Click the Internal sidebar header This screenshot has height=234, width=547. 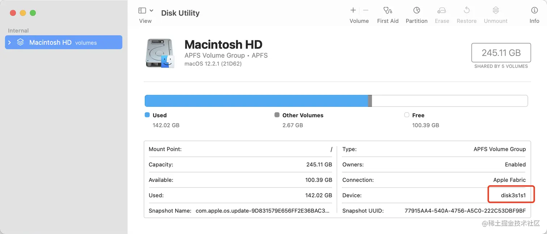click(x=18, y=31)
